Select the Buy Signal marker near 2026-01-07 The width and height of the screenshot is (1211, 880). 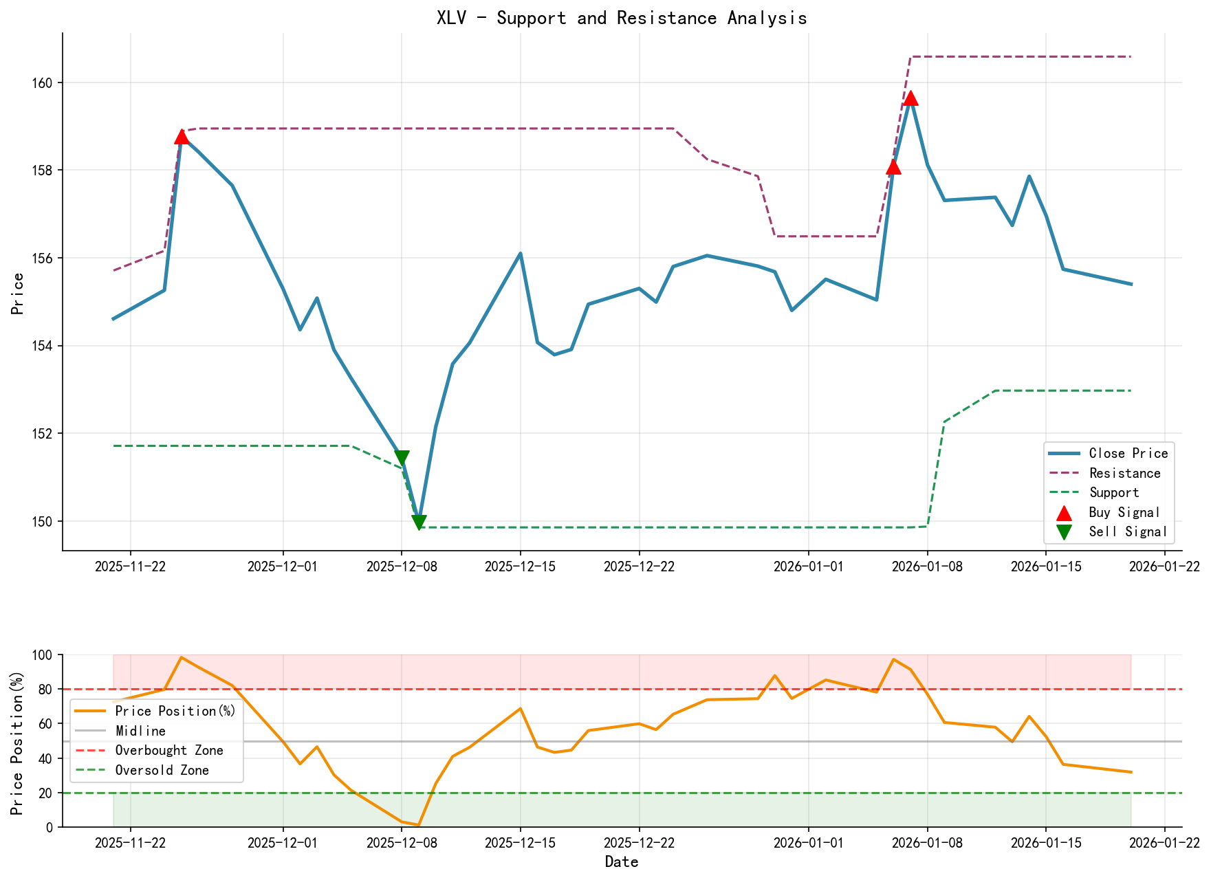tap(894, 167)
